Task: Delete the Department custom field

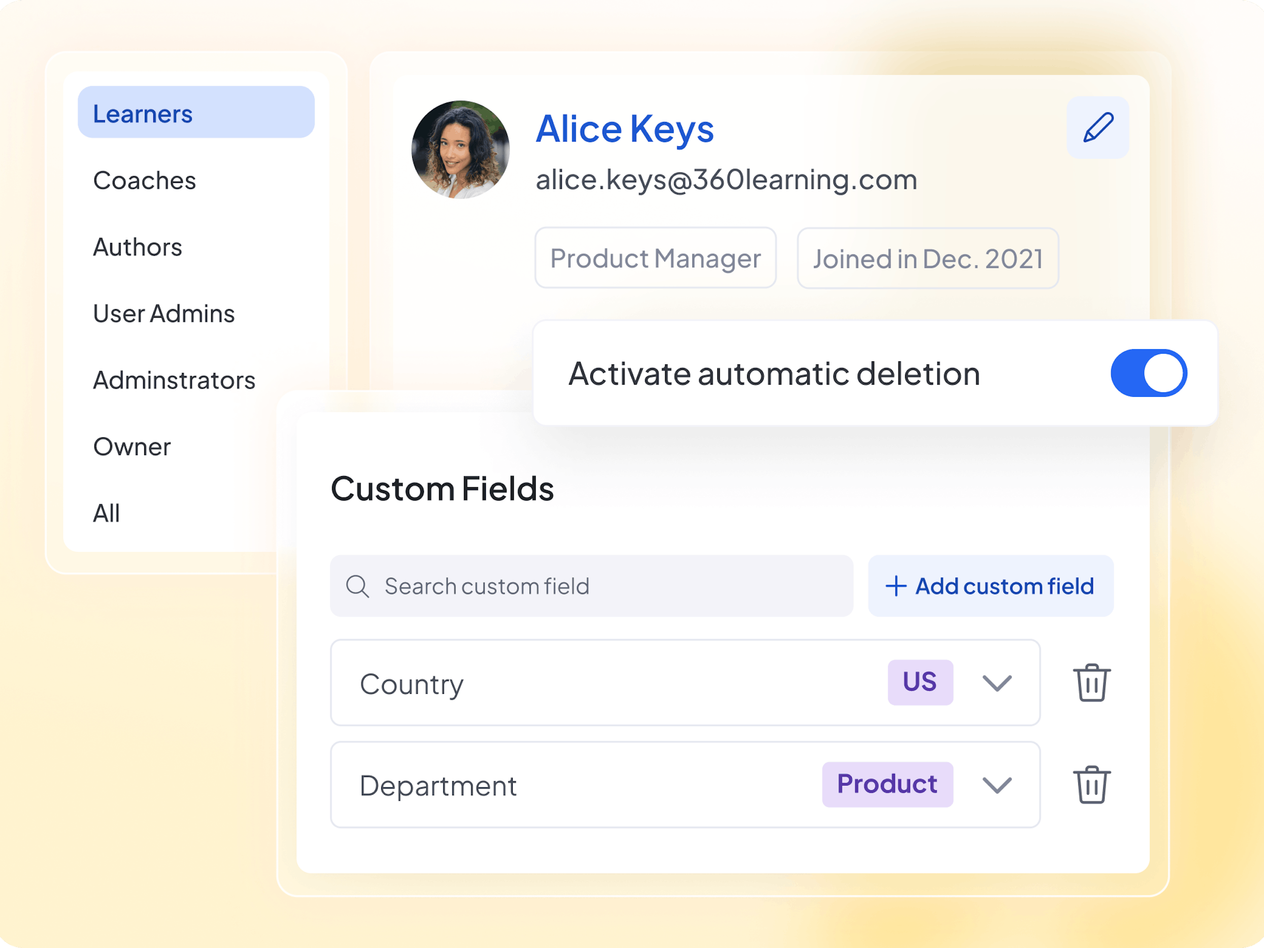Action: click(1091, 785)
